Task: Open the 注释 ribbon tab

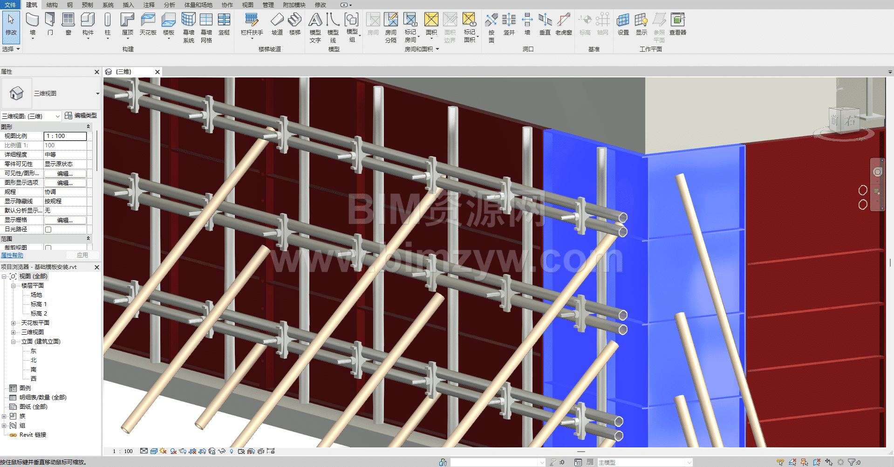Action: (x=149, y=5)
